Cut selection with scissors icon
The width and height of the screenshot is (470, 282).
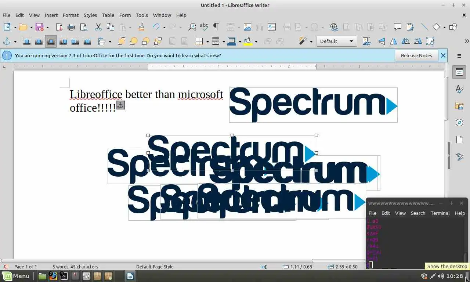(98, 27)
